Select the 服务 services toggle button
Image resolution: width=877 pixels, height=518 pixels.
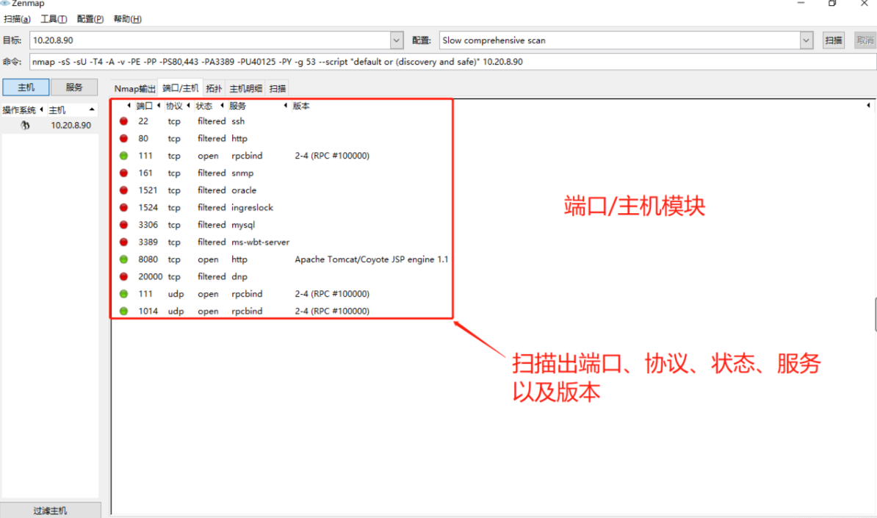(x=74, y=87)
